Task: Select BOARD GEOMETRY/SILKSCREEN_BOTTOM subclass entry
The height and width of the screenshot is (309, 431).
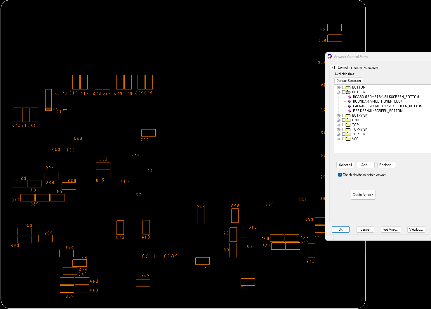Action: point(386,97)
